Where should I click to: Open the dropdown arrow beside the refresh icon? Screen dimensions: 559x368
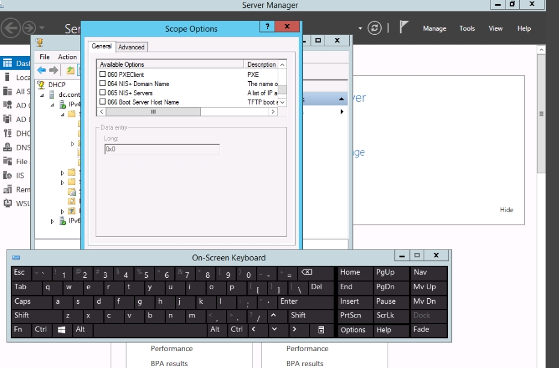click(360, 28)
